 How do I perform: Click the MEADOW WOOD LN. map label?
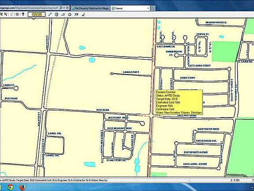[216, 22]
